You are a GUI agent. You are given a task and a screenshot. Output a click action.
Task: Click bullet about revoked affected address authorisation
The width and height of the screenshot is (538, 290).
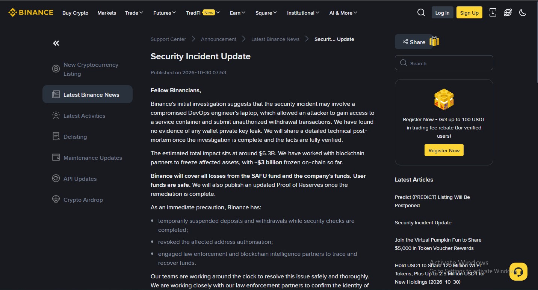click(x=216, y=242)
